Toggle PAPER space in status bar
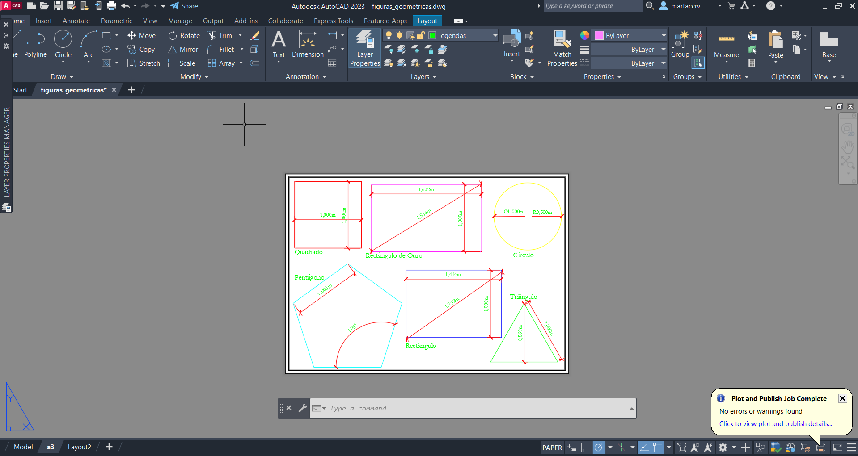This screenshot has width=858, height=456. pos(552,448)
